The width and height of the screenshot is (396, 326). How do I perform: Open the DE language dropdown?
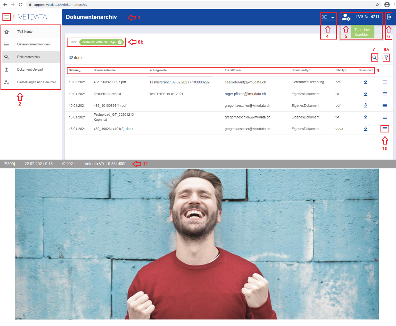tap(328, 17)
